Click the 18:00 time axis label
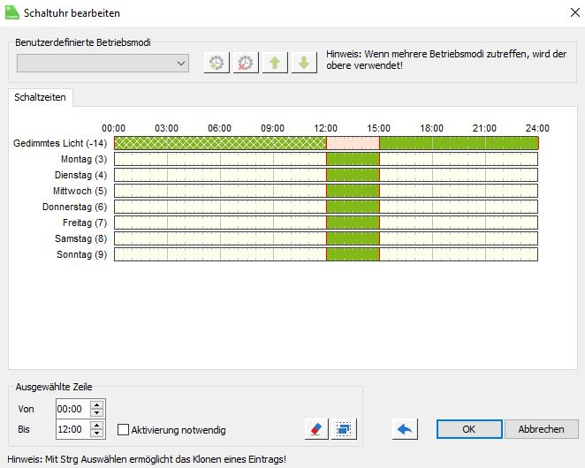 (x=431, y=128)
